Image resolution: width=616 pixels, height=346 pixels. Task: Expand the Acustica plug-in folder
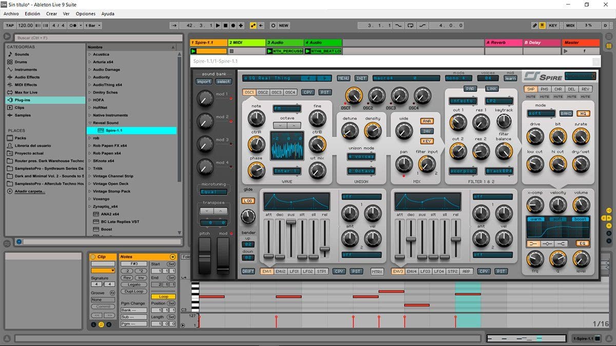(x=89, y=54)
